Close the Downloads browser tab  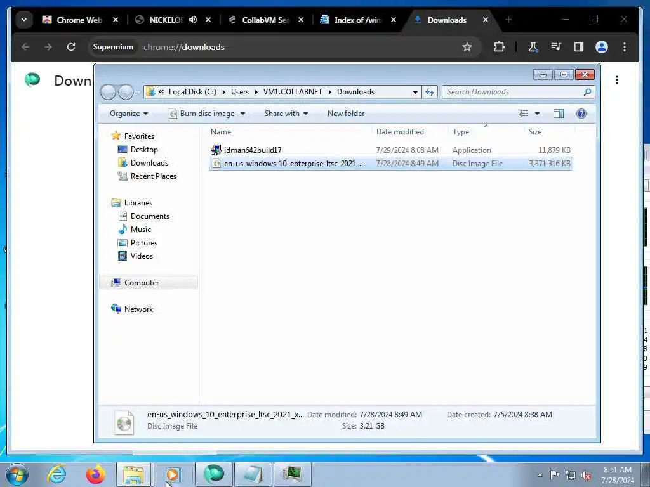pyautogui.click(x=485, y=20)
